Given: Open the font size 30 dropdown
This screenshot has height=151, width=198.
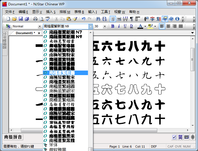Looking at the screenshot, I should 105,26.
